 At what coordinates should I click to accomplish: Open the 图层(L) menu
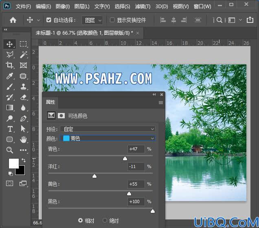click(x=82, y=7)
